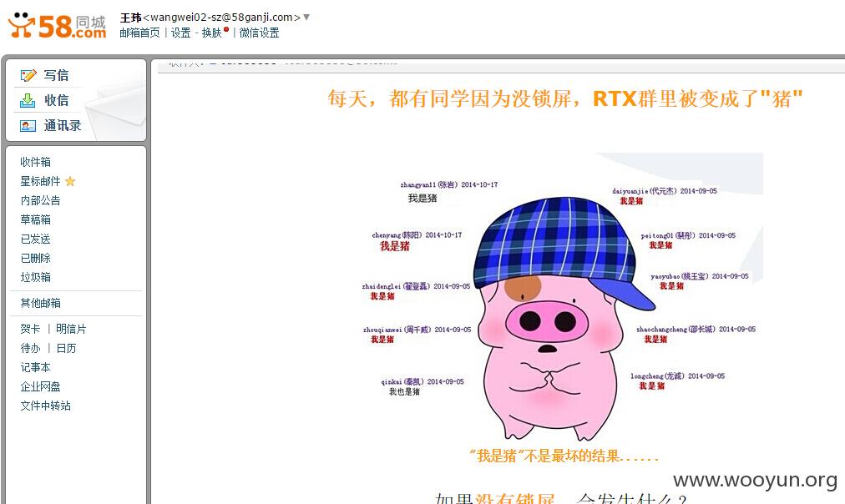Click the contacts card icon
The width and height of the screenshot is (845, 504).
[x=28, y=125]
